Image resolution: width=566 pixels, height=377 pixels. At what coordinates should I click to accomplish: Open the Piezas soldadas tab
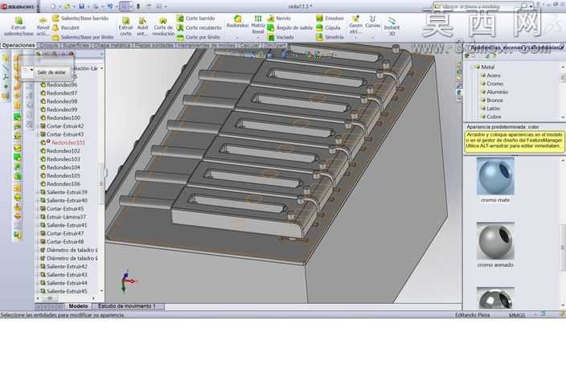tap(154, 46)
